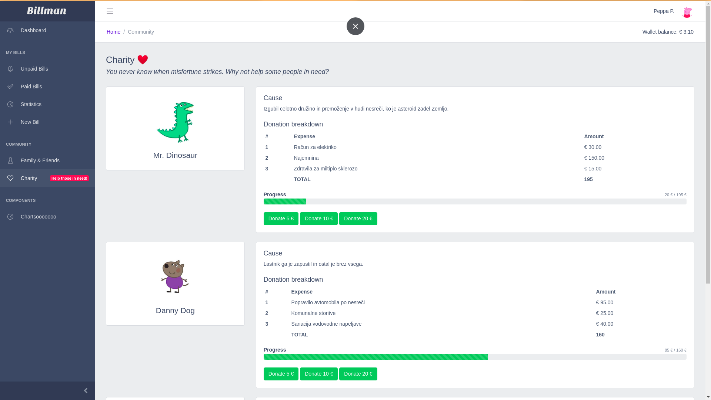Click Peppa P. avatar picture

[687, 12]
